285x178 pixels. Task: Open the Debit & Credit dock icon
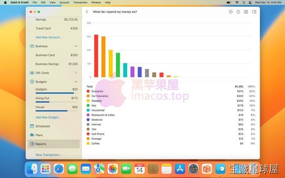pos(220,169)
